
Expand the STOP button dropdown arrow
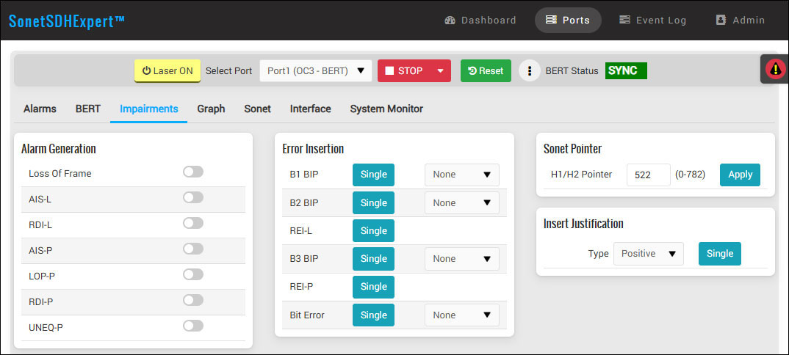click(441, 71)
